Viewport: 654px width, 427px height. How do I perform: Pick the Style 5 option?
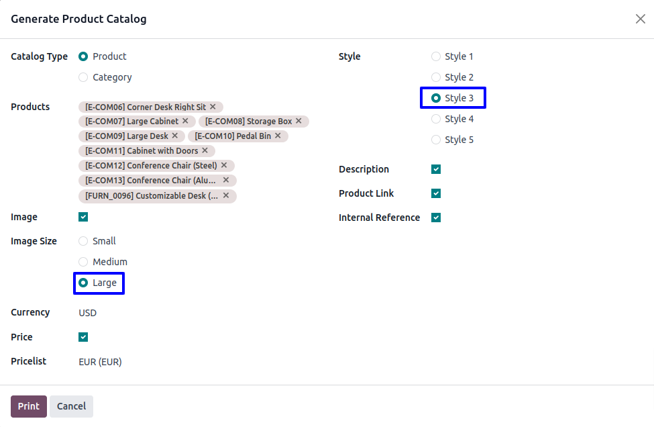pos(436,140)
